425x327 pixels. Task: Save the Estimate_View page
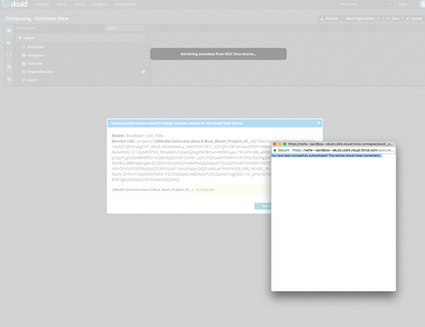[x=393, y=18]
